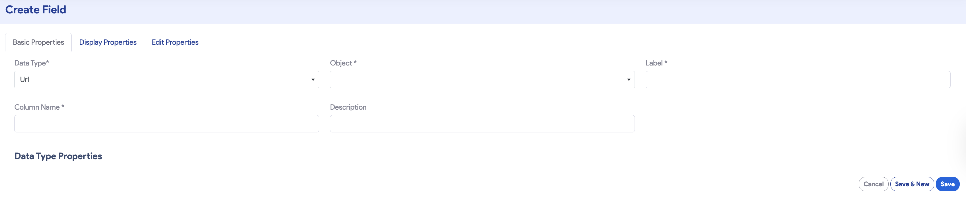The image size is (966, 209).
Task: Click inside the Description input field
Action: 482,123
